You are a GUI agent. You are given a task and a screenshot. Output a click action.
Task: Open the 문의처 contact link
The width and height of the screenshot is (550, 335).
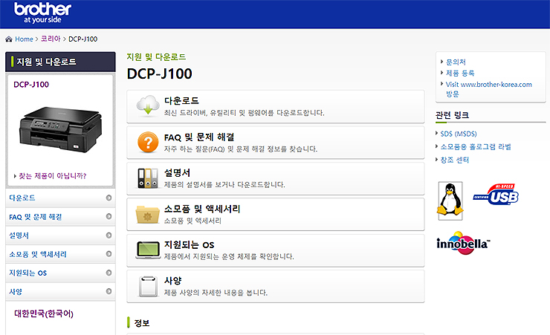[x=456, y=62]
